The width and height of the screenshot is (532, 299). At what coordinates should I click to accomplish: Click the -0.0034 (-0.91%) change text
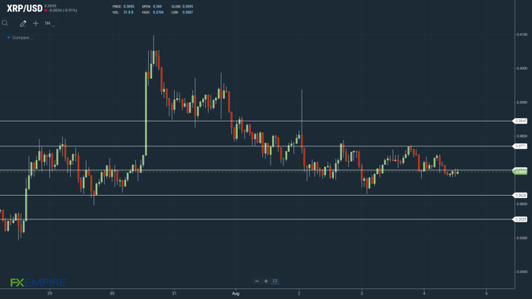pos(63,11)
